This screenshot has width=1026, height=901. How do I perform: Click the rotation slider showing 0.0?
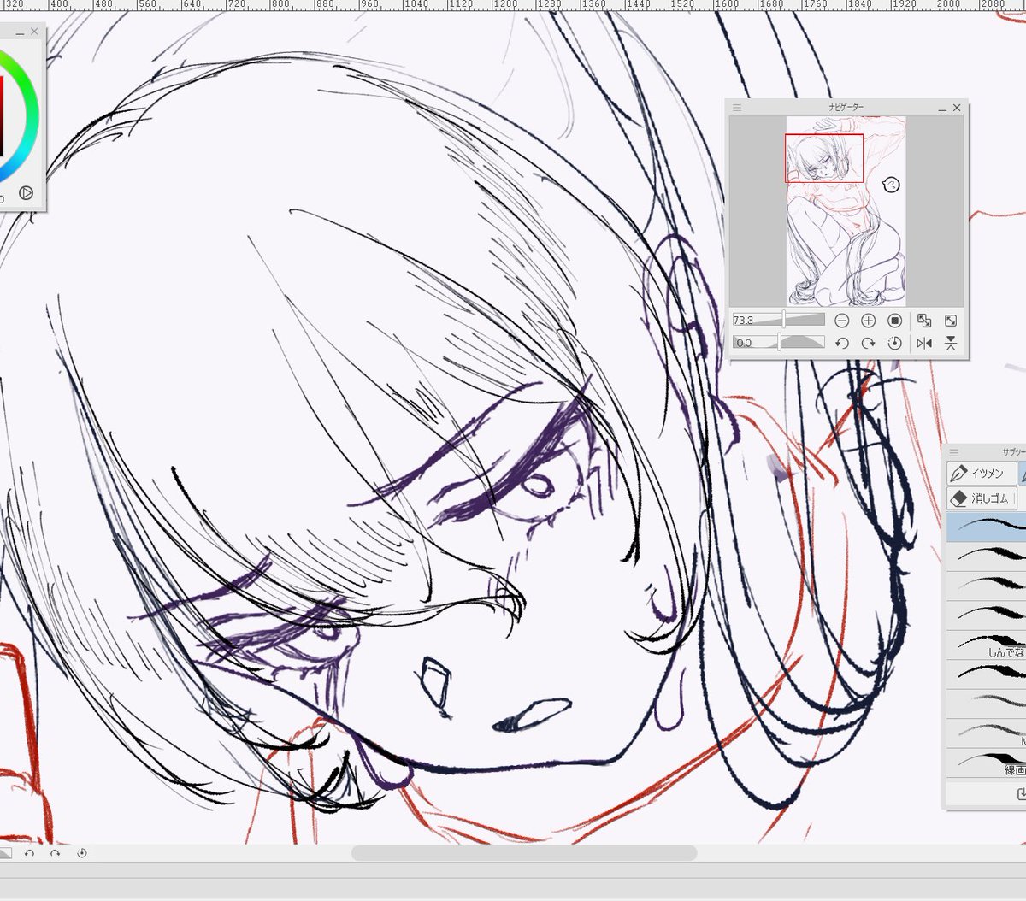click(x=778, y=342)
